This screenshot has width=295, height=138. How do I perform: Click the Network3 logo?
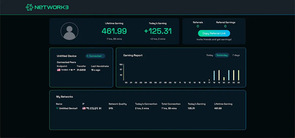[47, 7]
